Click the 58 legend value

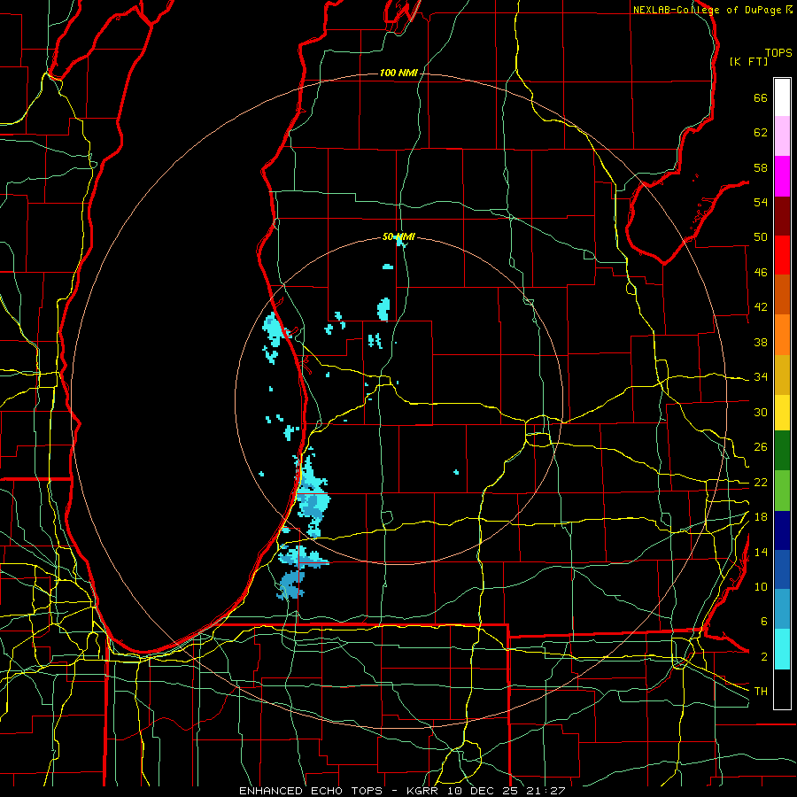(x=761, y=167)
